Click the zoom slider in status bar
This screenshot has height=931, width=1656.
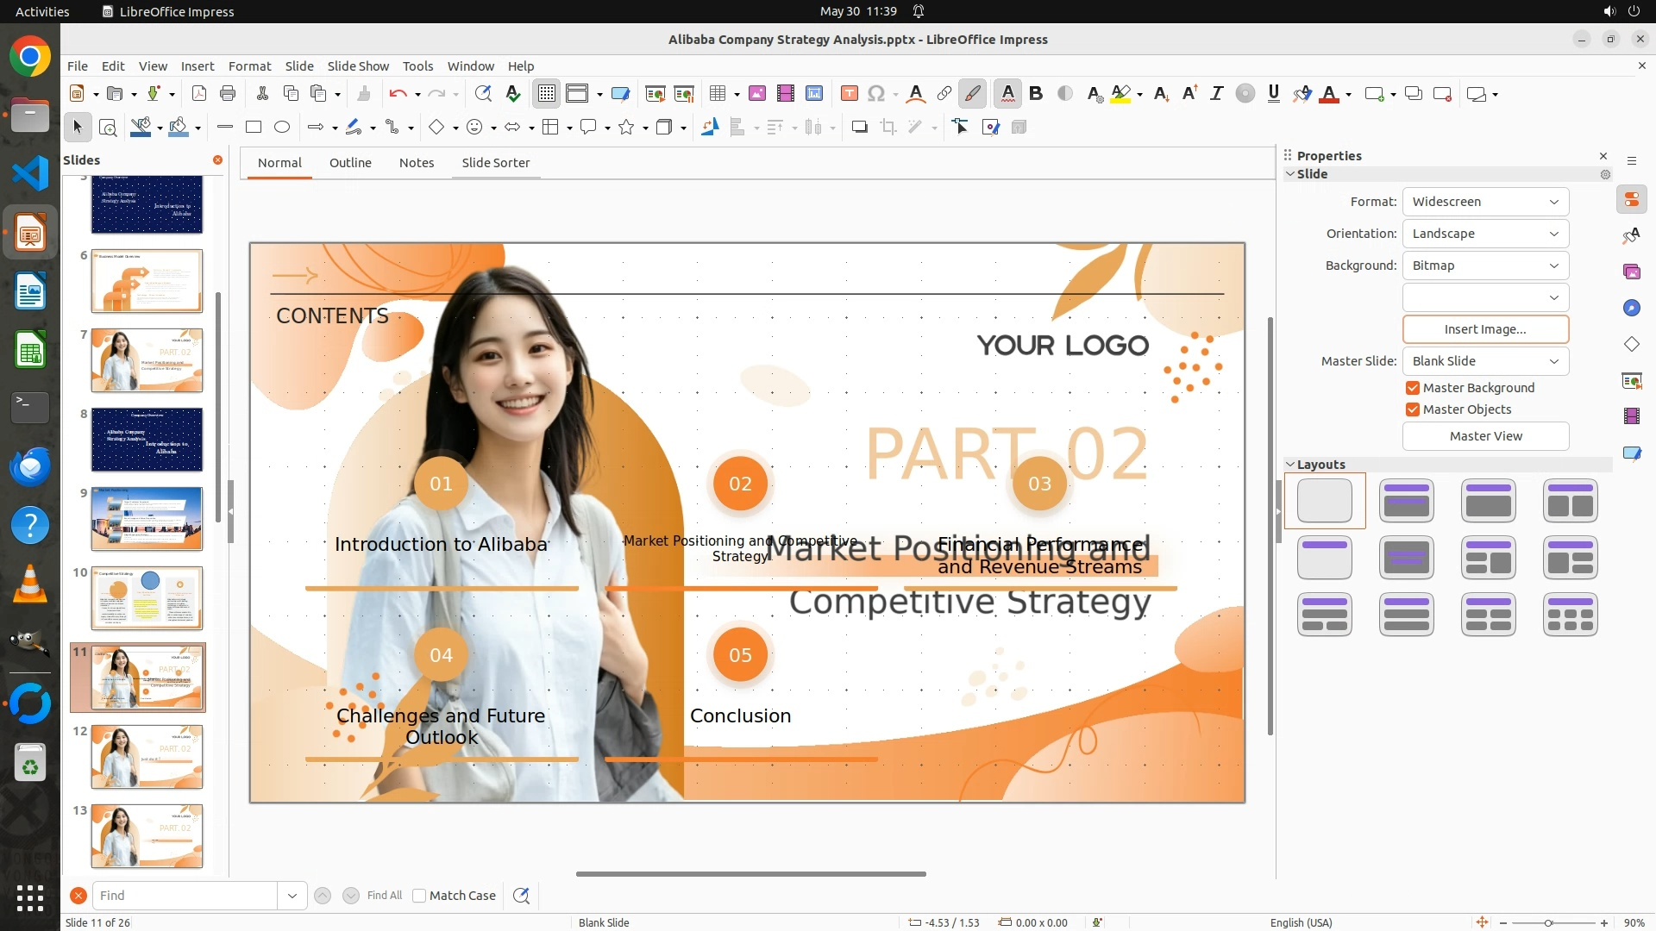tap(1548, 922)
